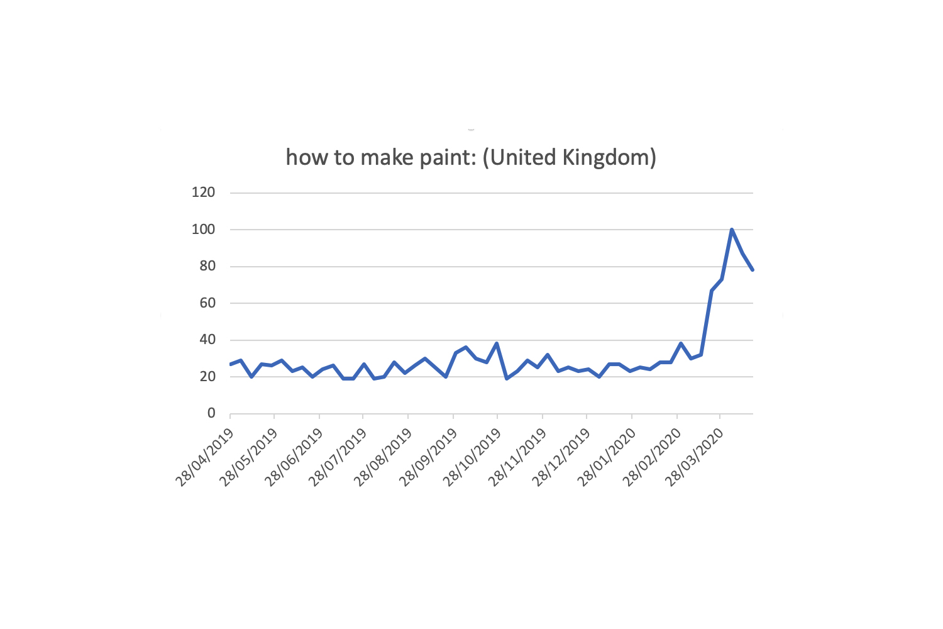The image size is (943, 629).
Task: Select the 28/10/2019 date label
Action: click(x=472, y=457)
